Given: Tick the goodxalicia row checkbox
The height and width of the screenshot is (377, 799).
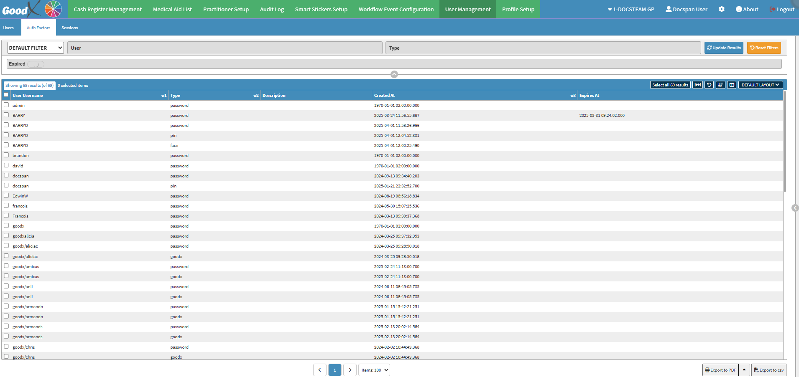Looking at the screenshot, I should (x=6, y=235).
